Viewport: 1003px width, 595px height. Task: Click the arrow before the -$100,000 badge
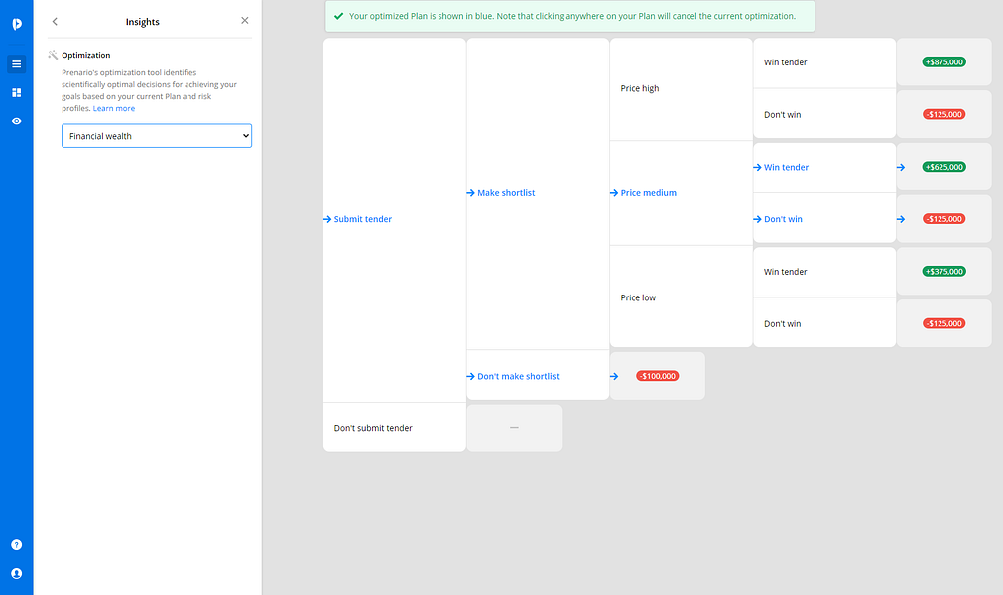tap(614, 376)
